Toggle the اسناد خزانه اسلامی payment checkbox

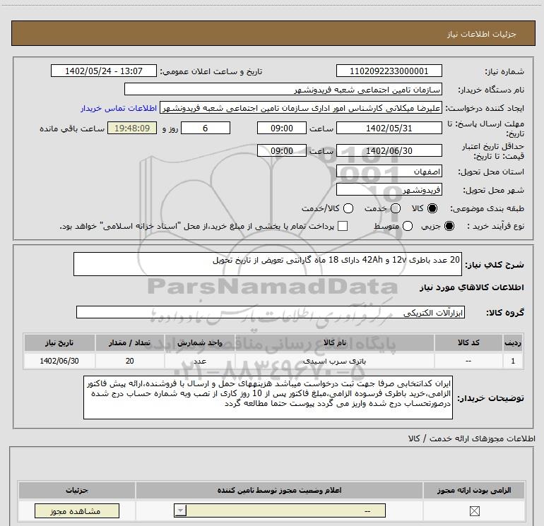343,226
